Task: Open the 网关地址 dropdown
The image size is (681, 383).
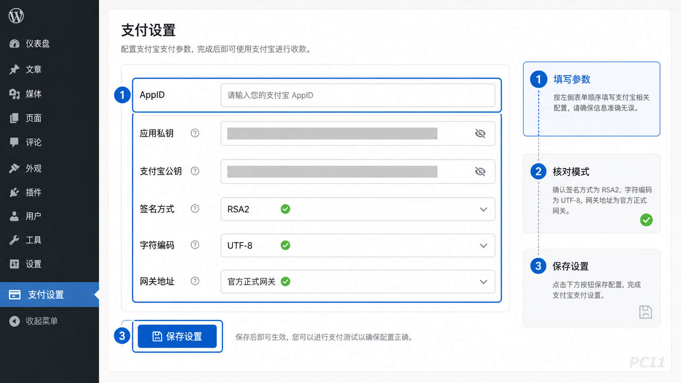Action: tap(358, 282)
